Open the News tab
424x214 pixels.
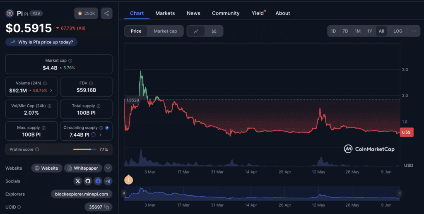[193, 13]
